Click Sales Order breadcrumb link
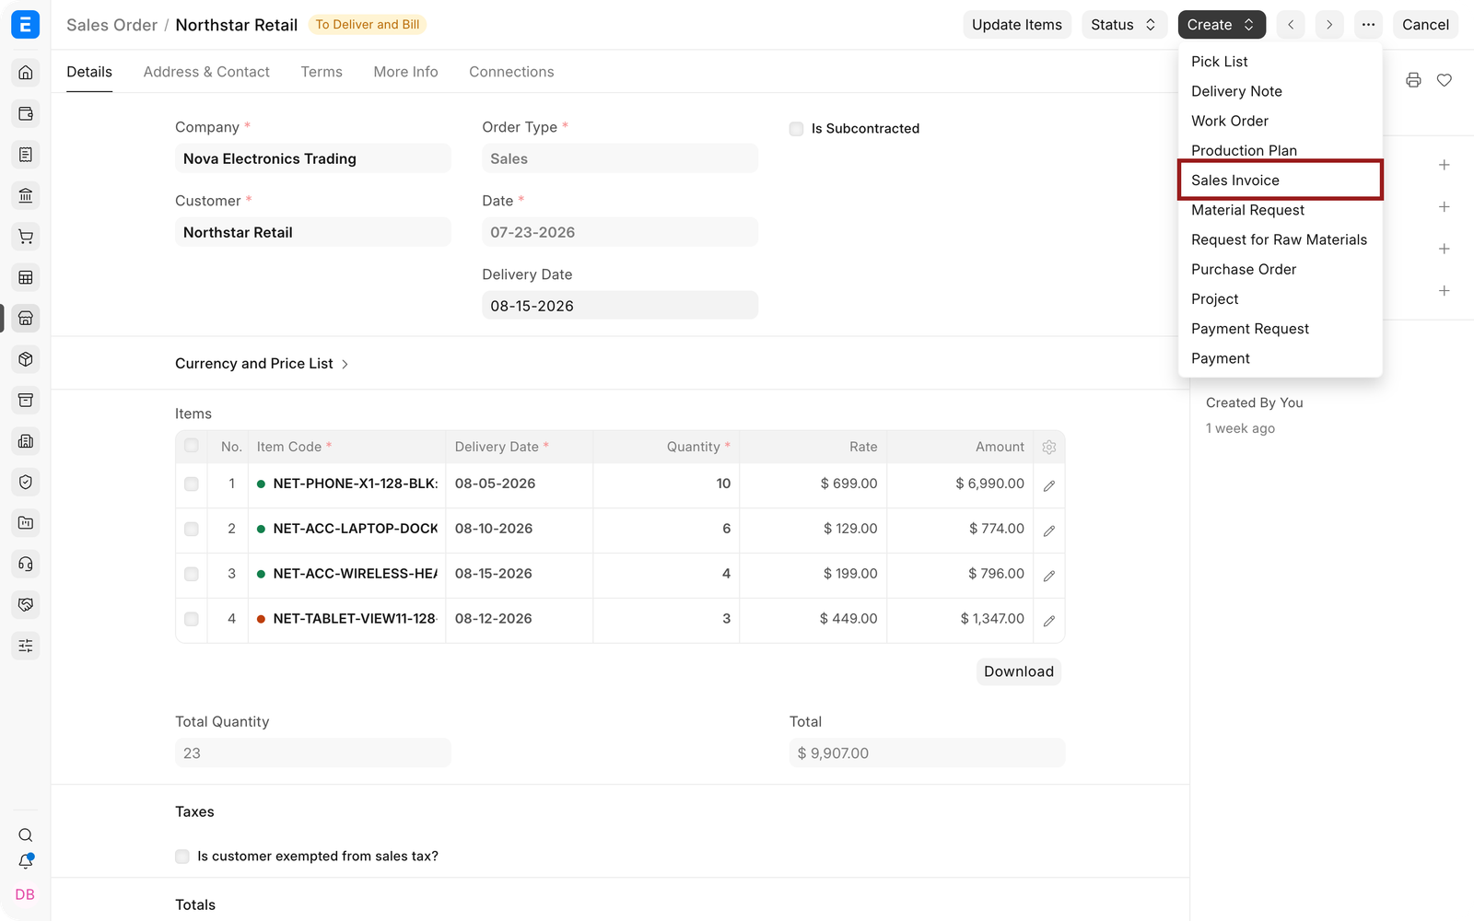 111,25
